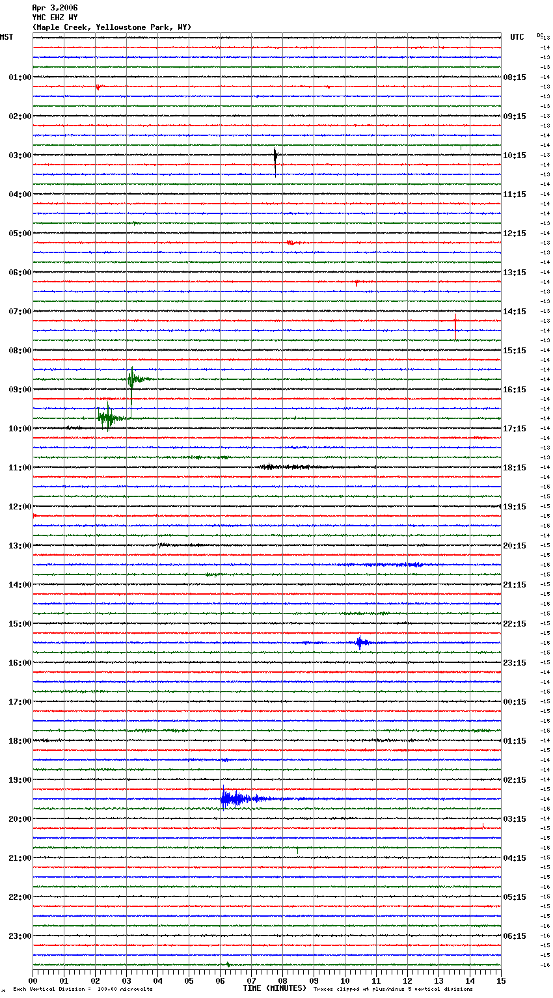Click the 05:00 MST time label

point(20,234)
